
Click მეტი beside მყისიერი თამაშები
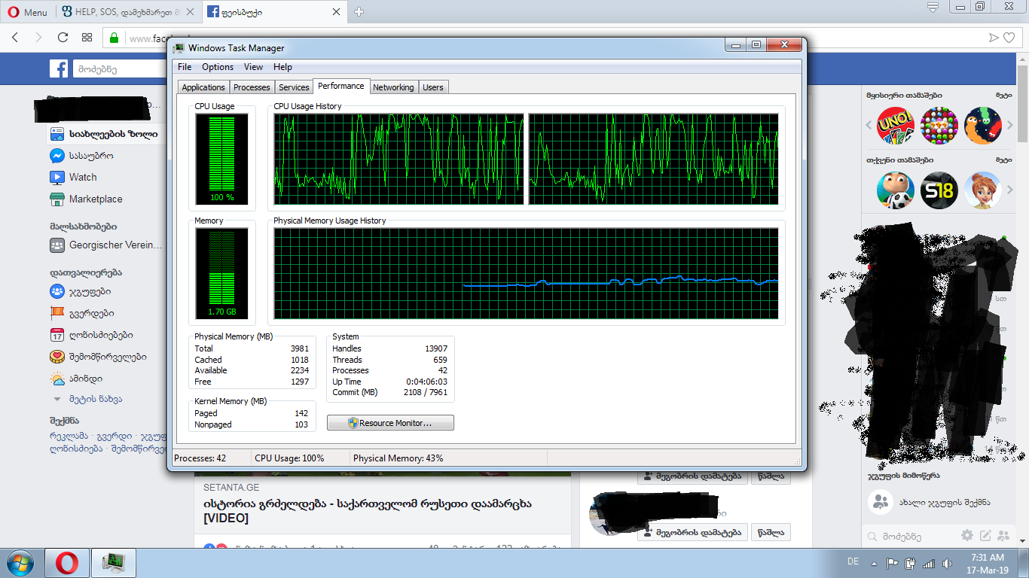coord(1003,96)
